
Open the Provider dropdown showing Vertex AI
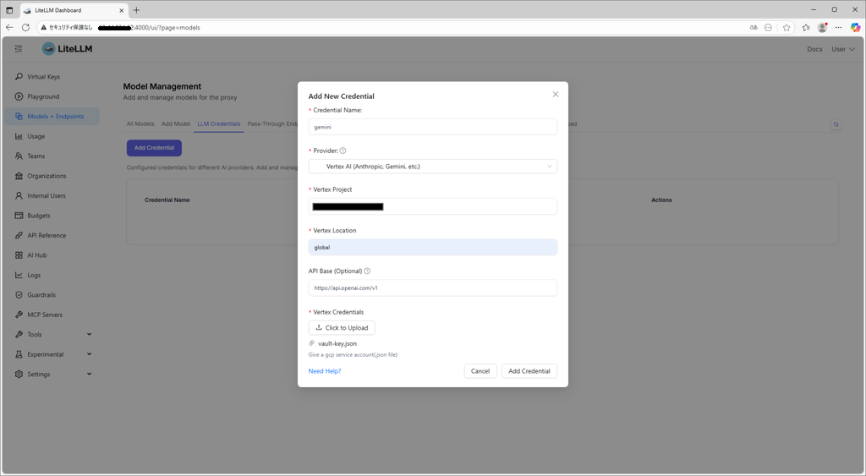(432, 167)
